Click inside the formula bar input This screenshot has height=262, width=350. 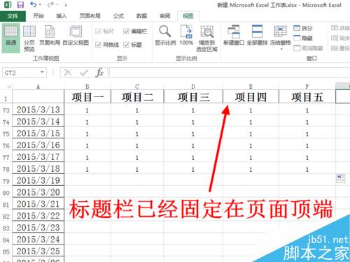tap(230, 73)
